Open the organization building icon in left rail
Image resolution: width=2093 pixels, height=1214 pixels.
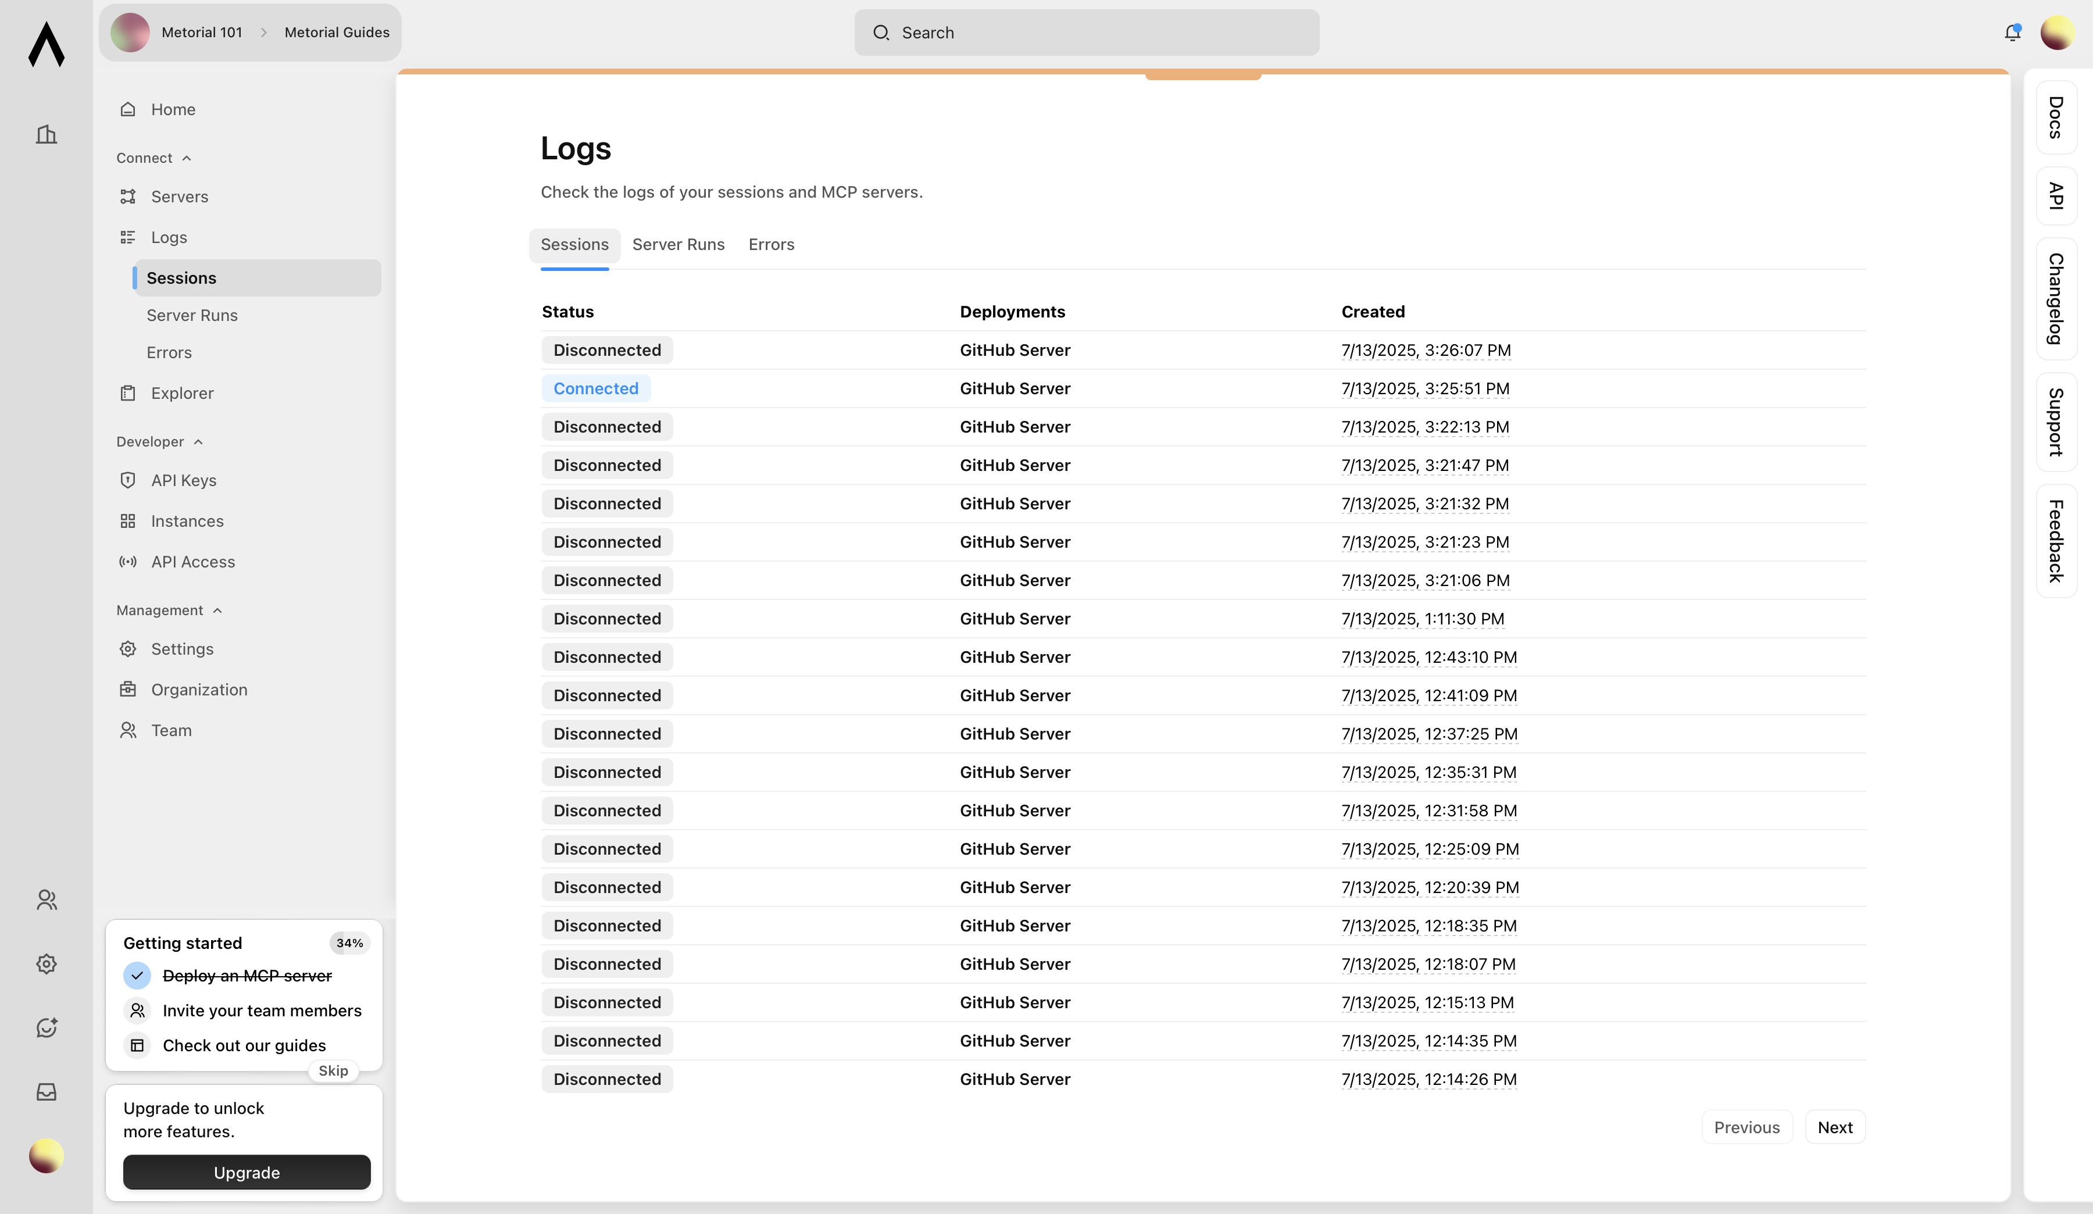[47, 134]
